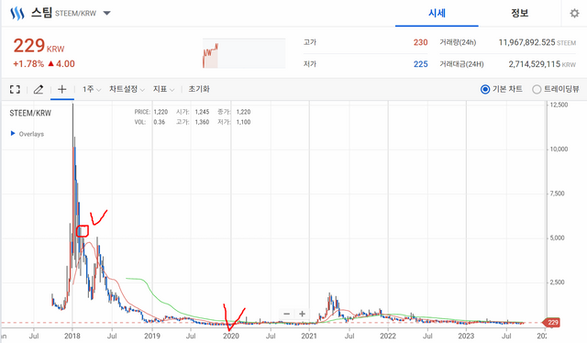Click the VOL 0.36 readout
This screenshot has height=343, width=587.
tap(150, 122)
